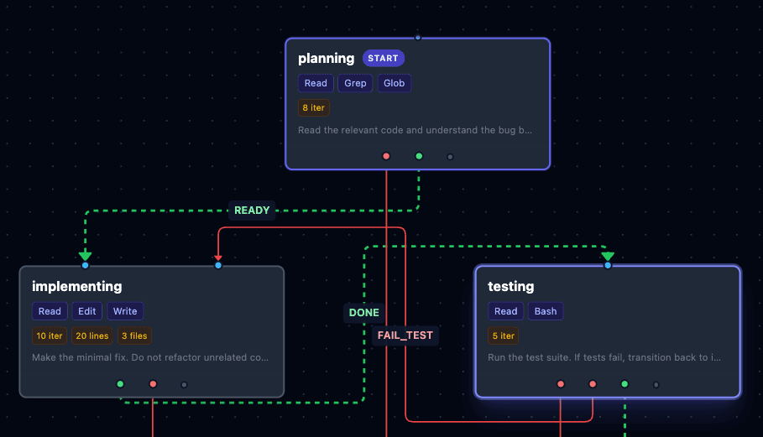
Task: Click the Write tool tag in implementing
Action: 125,311
